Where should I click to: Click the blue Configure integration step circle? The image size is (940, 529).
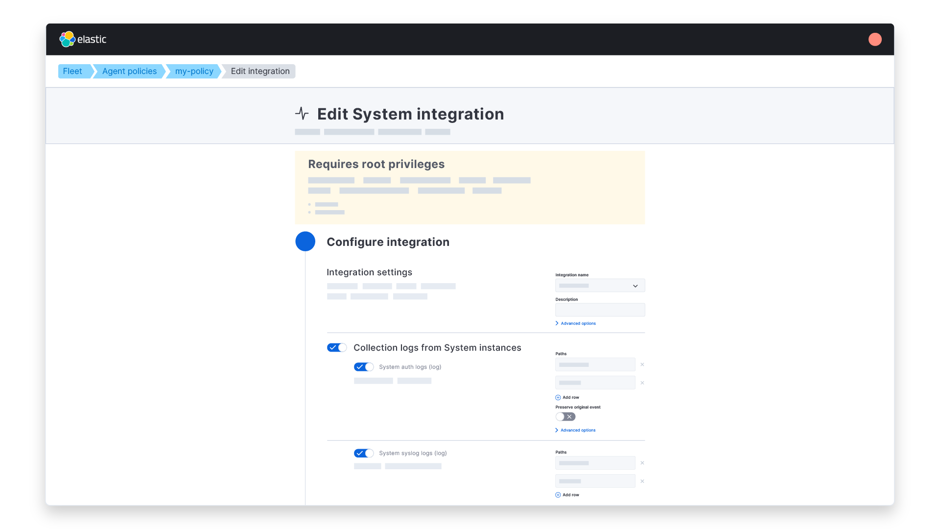[305, 241]
